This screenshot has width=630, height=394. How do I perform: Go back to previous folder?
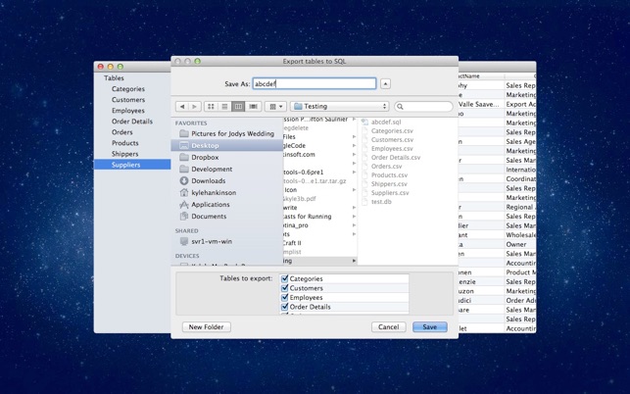click(x=181, y=106)
